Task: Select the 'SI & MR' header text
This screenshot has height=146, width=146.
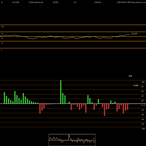Action: (x=15, y=2)
